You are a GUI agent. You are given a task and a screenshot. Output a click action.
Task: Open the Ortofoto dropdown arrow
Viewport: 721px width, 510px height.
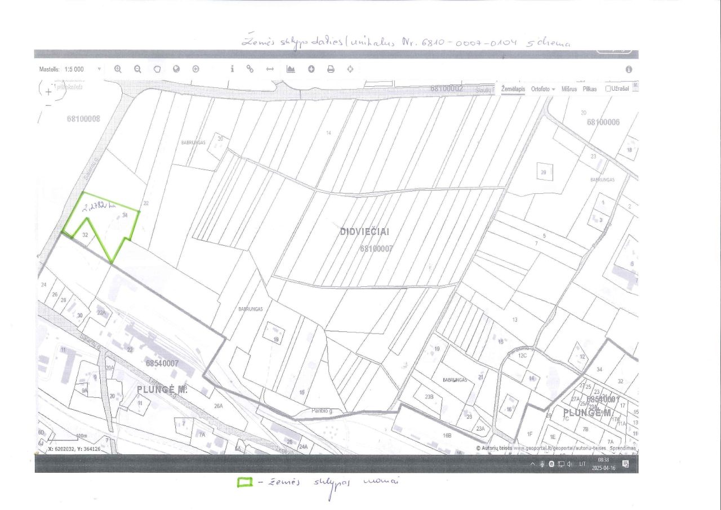(553, 89)
